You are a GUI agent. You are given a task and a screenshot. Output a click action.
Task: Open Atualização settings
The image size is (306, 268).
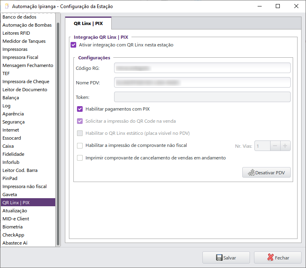tap(28, 211)
